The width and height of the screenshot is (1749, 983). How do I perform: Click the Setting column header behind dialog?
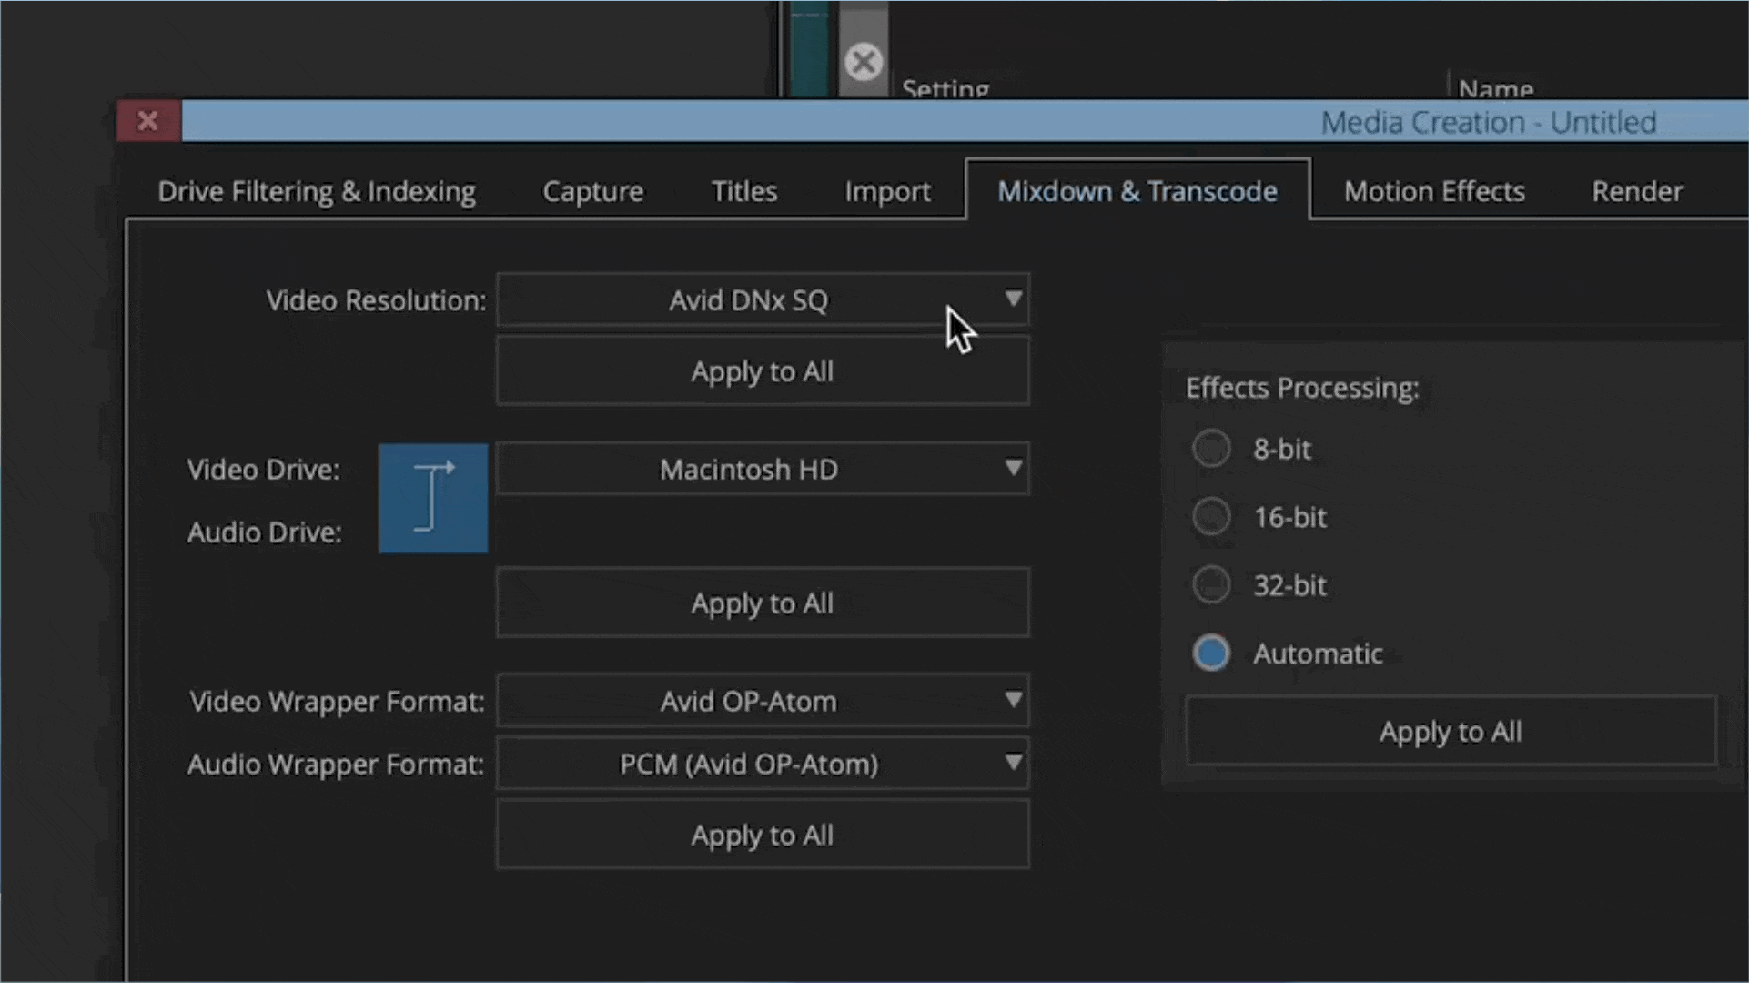pyautogui.click(x=945, y=88)
